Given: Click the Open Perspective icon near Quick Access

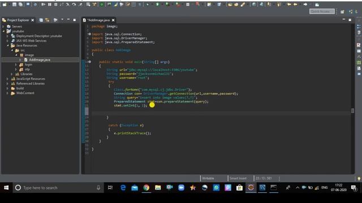Looking at the screenshot, I should (x=342, y=11).
